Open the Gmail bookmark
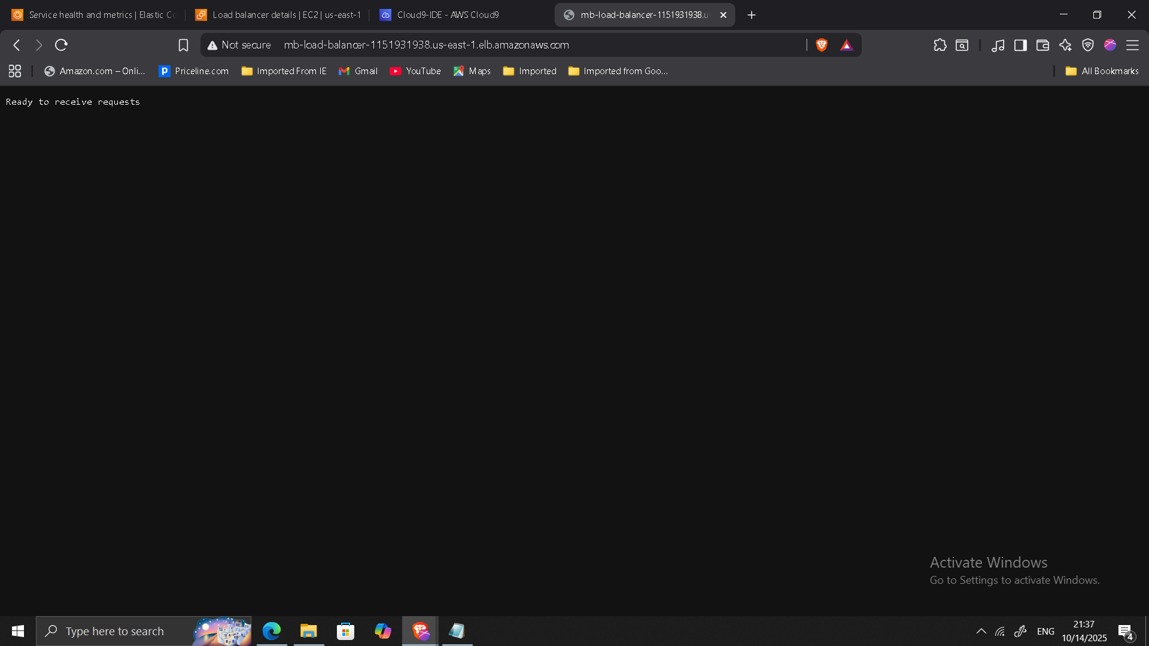This screenshot has height=646, width=1149. point(358,71)
